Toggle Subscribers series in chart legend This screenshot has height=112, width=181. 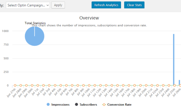pos(86,105)
